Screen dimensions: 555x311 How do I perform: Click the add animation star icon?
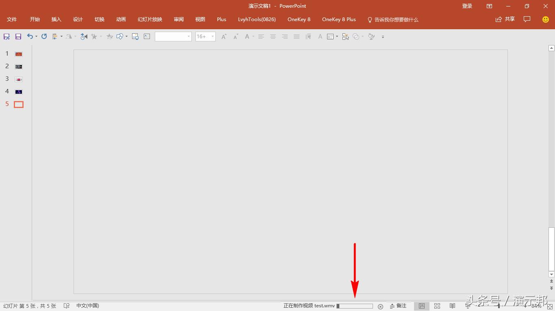coord(94,37)
